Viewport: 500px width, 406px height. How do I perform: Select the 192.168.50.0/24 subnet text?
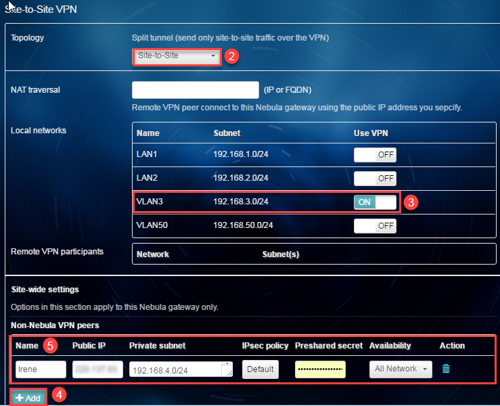point(243,225)
